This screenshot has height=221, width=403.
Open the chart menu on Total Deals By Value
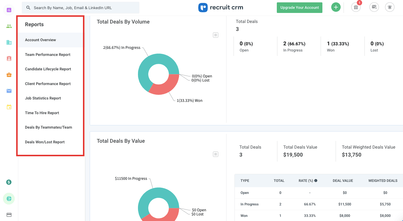click(216, 154)
